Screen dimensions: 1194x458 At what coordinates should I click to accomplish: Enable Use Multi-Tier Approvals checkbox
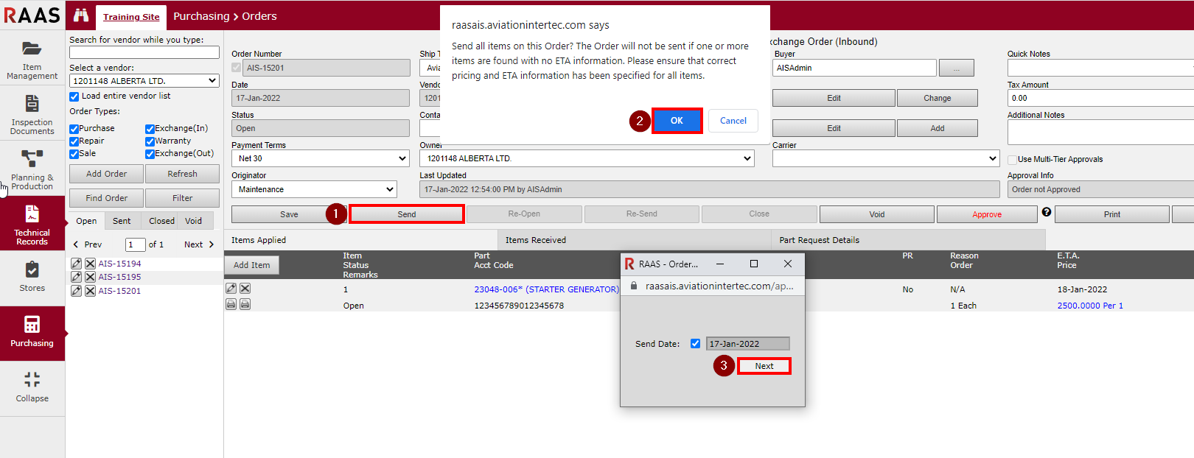(x=1013, y=160)
